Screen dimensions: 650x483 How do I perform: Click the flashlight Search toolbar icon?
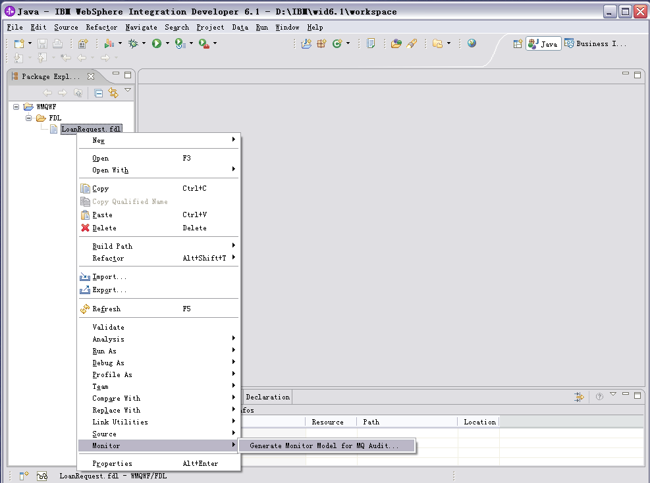(412, 43)
